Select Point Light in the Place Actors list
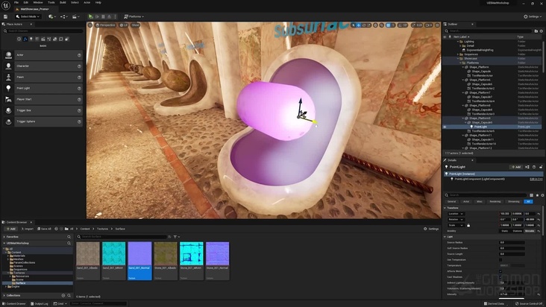Image resolution: width=546 pixels, height=307 pixels. 23,88
